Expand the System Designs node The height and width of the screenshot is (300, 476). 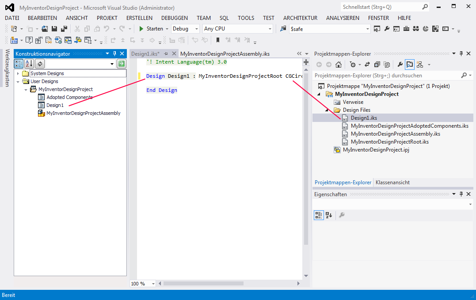pos(18,73)
